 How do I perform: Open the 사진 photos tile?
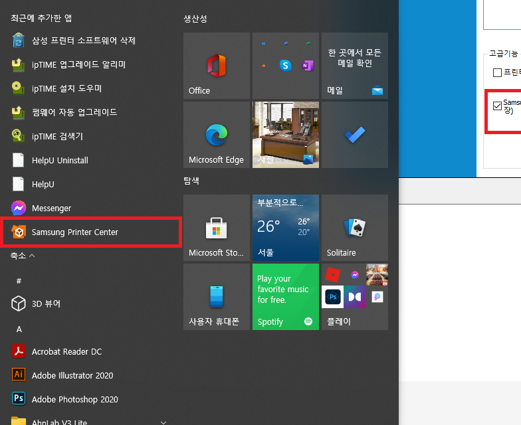click(286, 135)
